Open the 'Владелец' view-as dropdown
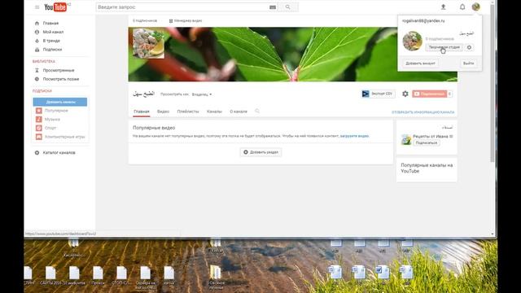The width and height of the screenshot is (521, 293). point(202,94)
